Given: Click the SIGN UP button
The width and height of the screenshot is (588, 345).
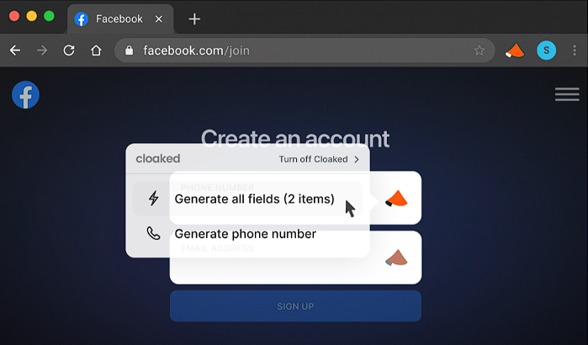Looking at the screenshot, I should 295,306.
